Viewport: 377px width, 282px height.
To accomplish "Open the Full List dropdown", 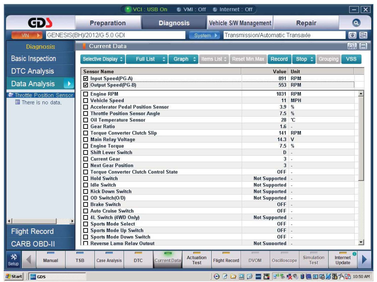I will tap(146, 59).
